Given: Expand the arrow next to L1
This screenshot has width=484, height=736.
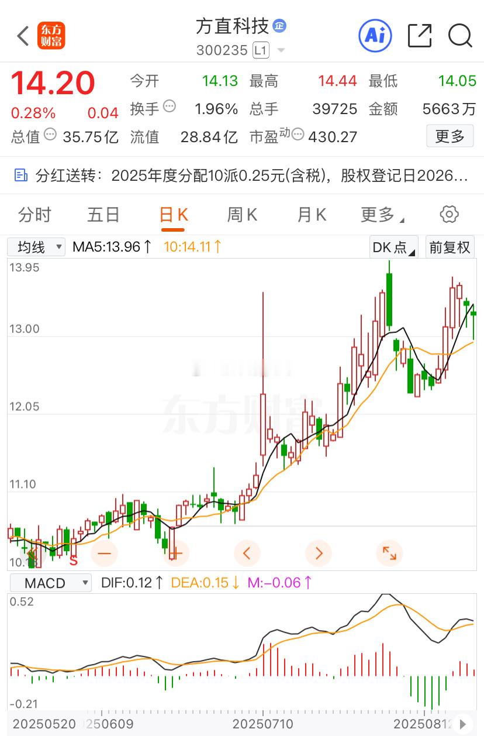Looking at the screenshot, I should [281, 51].
